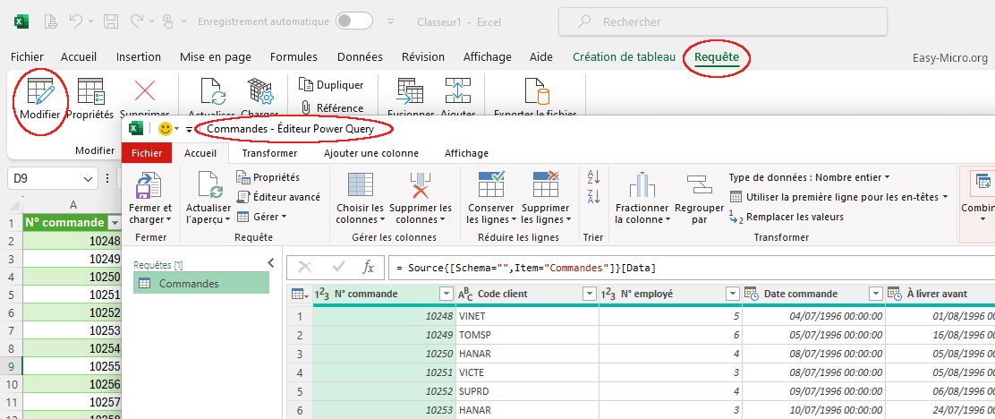Sort ascending with the A-Z icon

pos(594,177)
